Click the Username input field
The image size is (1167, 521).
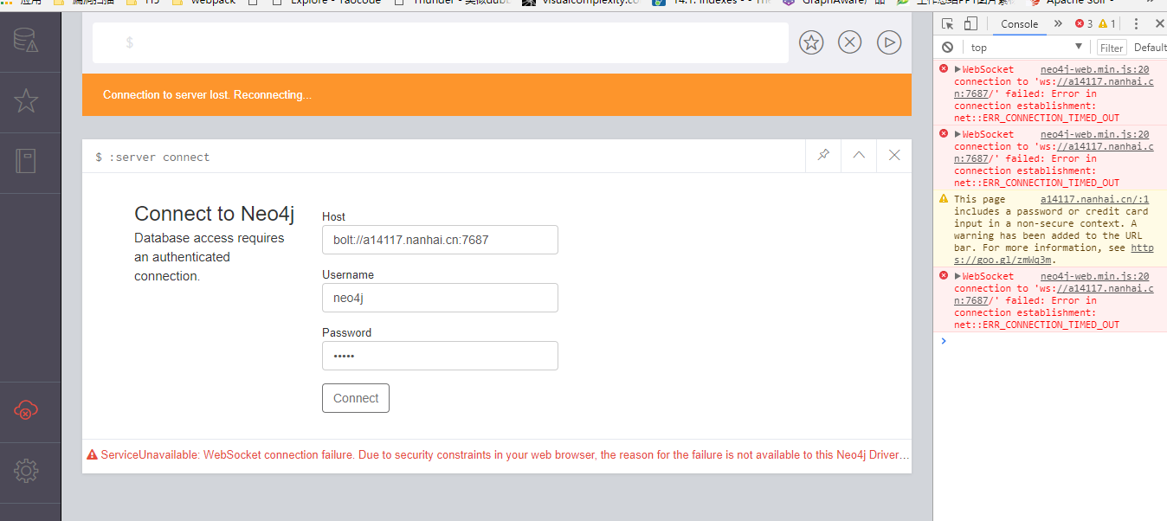click(440, 298)
